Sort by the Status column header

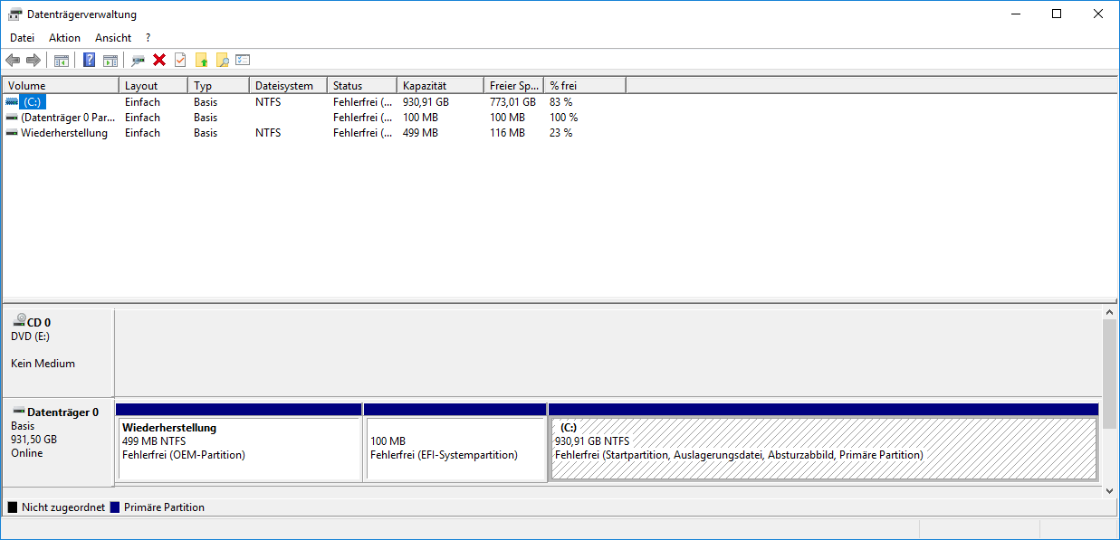pyautogui.click(x=362, y=86)
